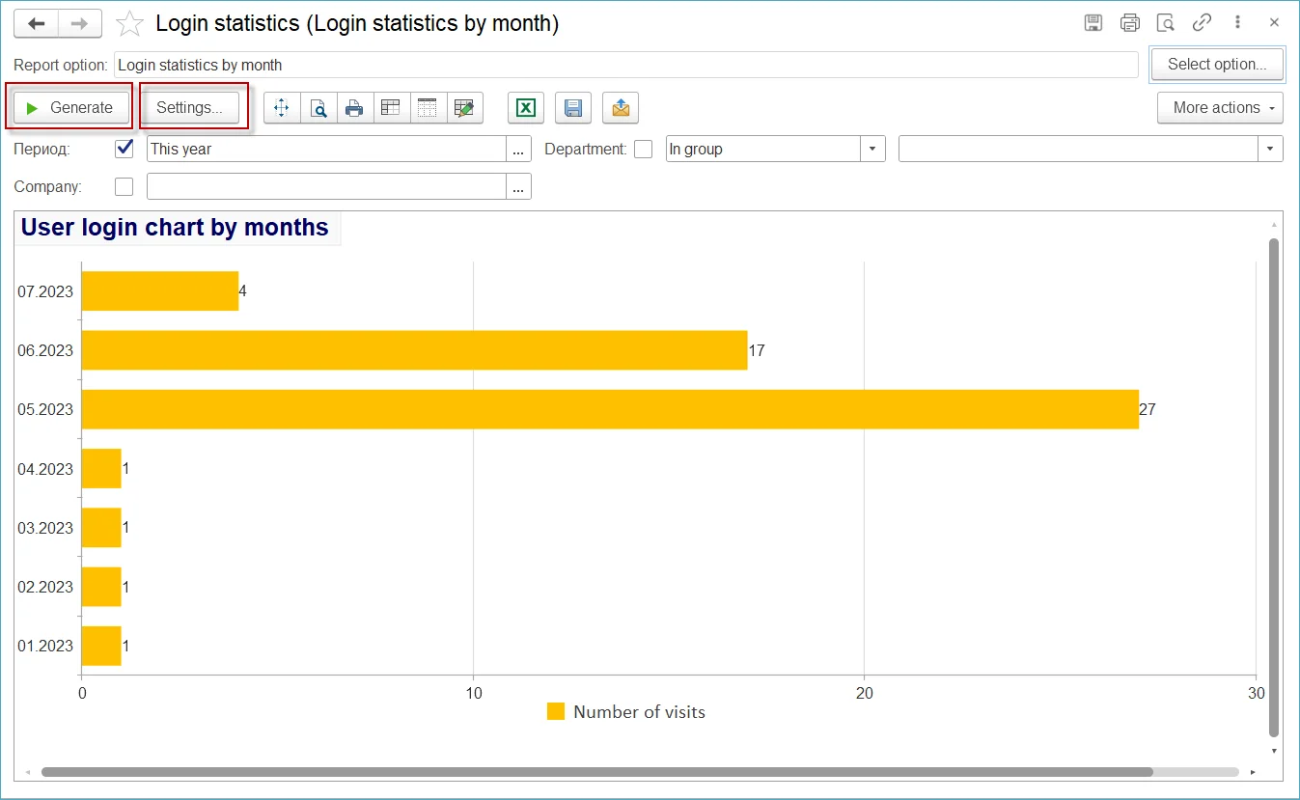The height and width of the screenshot is (800, 1300).
Task: Click the printer icon in report toolbar
Action: coord(354,108)
